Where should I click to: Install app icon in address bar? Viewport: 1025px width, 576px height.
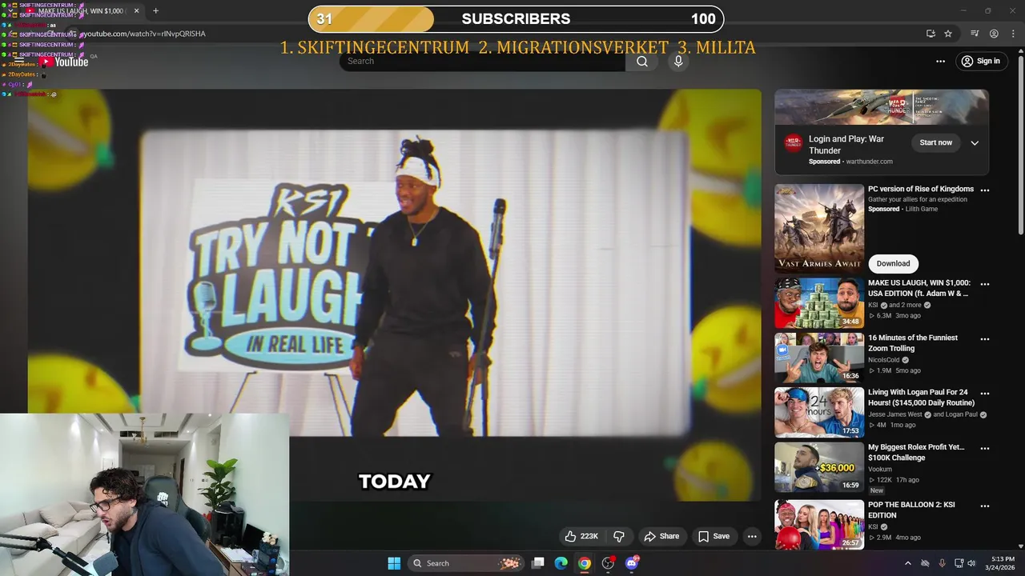point(931,34)
